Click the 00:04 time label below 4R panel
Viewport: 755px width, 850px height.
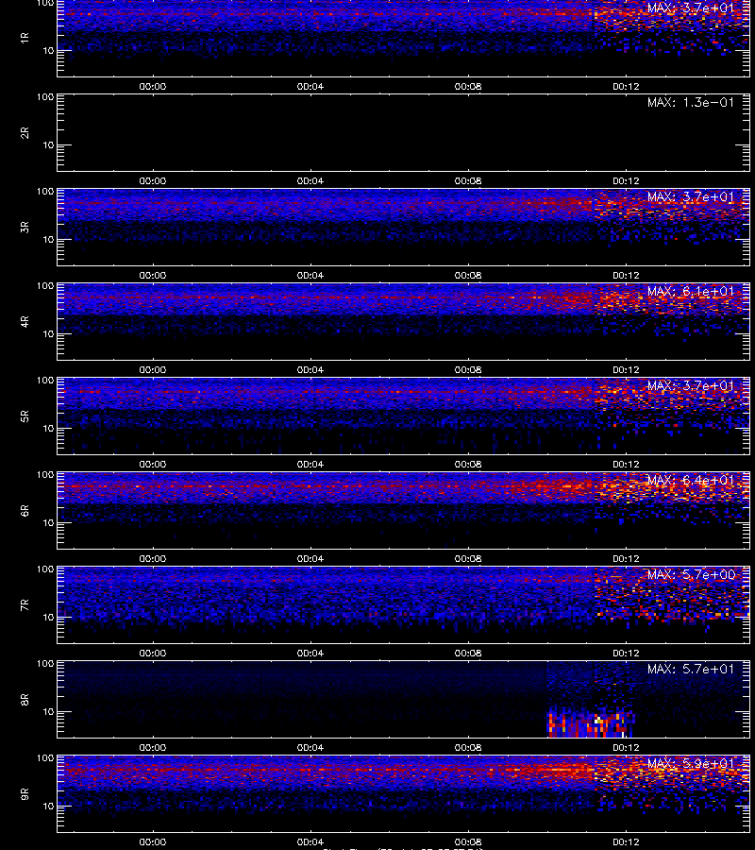pos(310,369)
